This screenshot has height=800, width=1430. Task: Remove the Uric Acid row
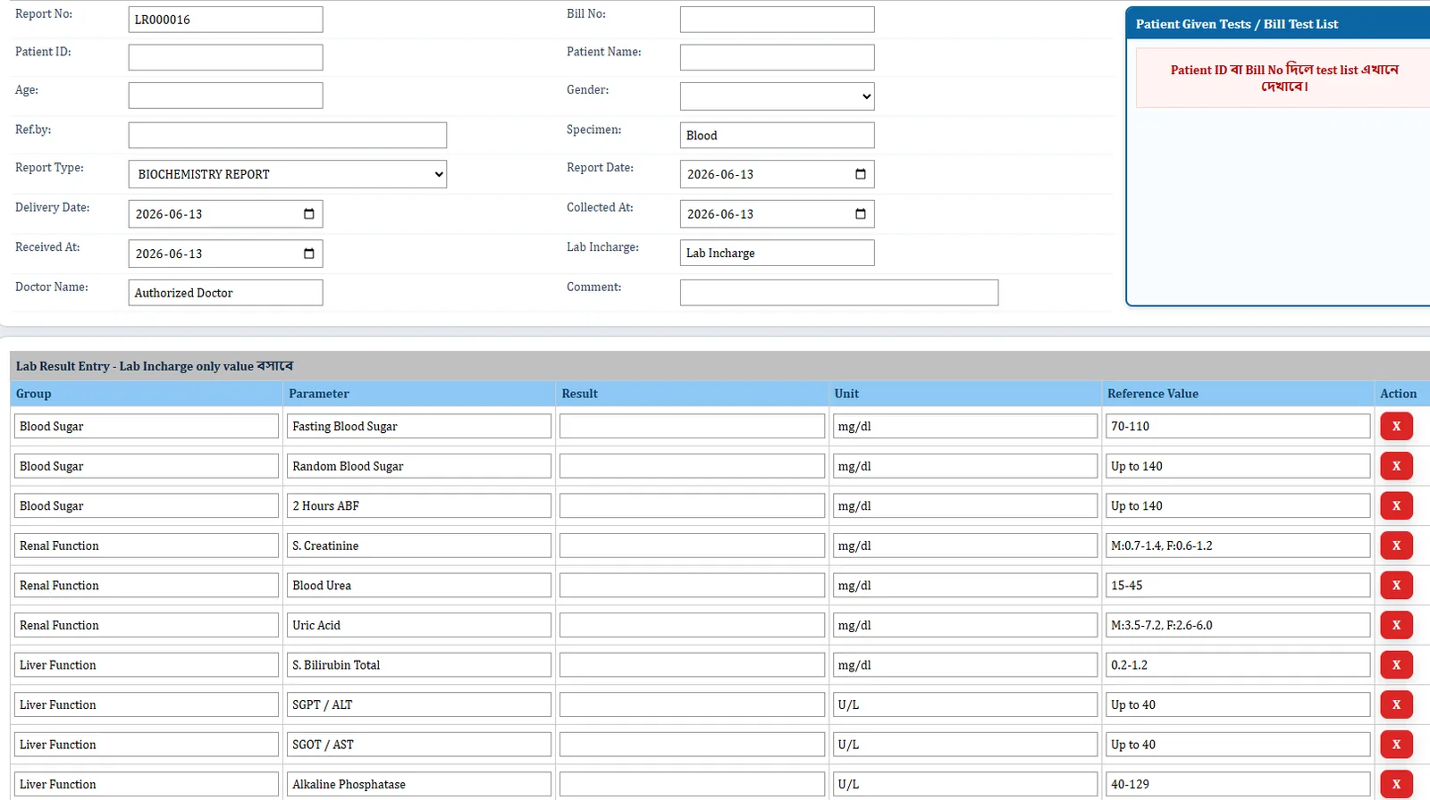pos(1396,625)
